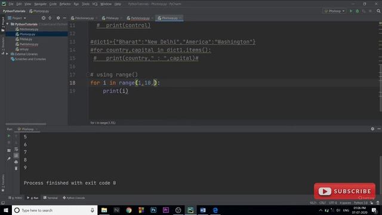Expand External Libraries node

click(7, 54)
